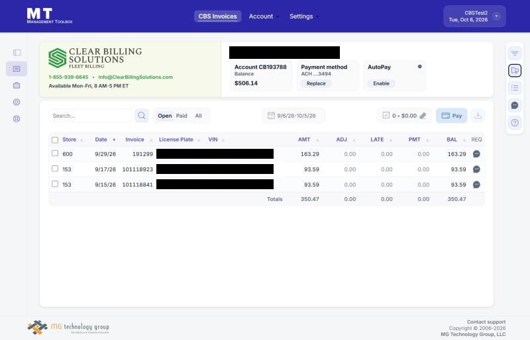530x340 pixels.
Task: Click the Clear Billing Solutions logo
Action: pos(95,58)
